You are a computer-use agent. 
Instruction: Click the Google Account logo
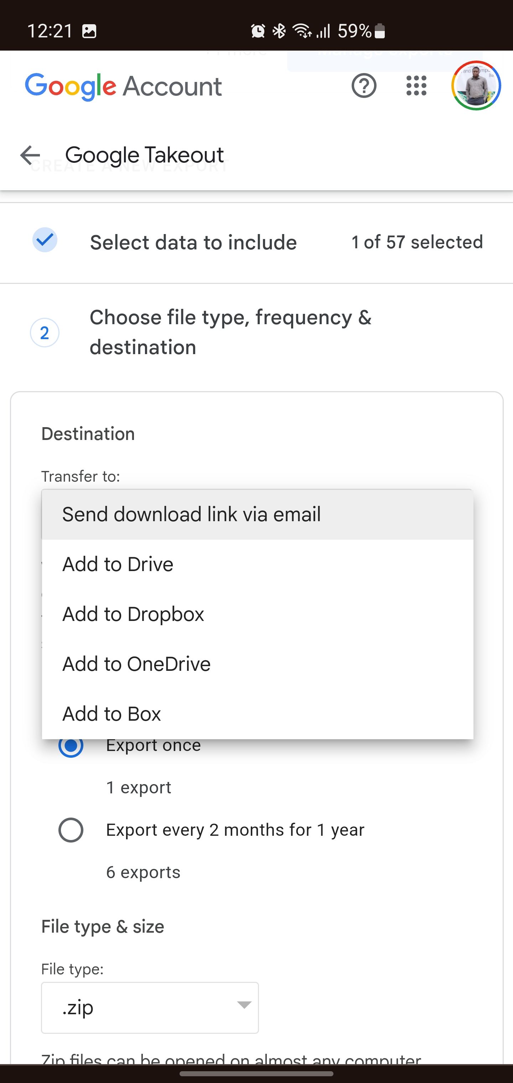click(123, 87)
